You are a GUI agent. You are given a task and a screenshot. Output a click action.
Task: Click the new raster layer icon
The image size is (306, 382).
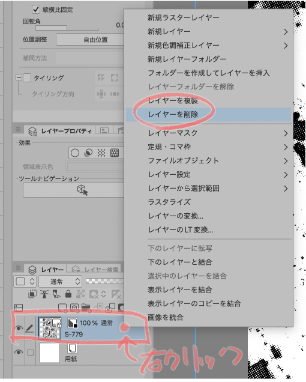click(x=62, y=308)
